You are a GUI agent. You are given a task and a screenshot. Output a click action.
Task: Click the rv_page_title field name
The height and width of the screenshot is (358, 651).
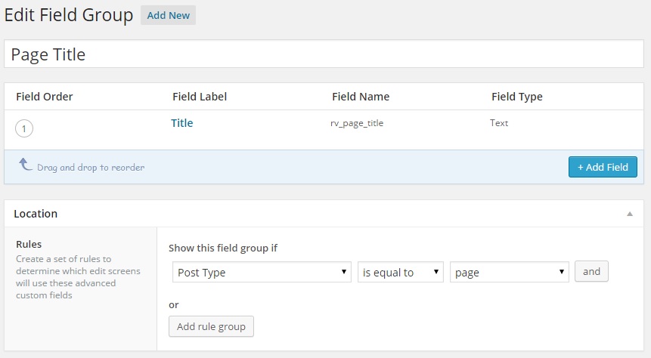(352, 123)
